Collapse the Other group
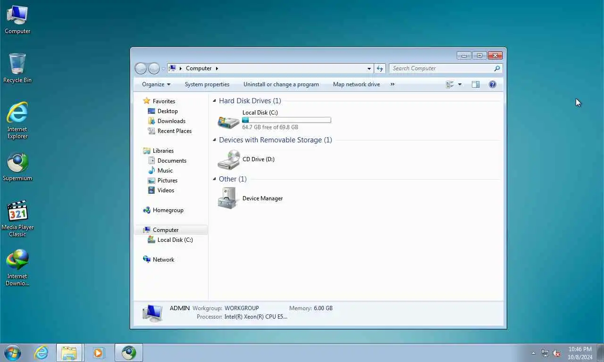 (214, 179)
